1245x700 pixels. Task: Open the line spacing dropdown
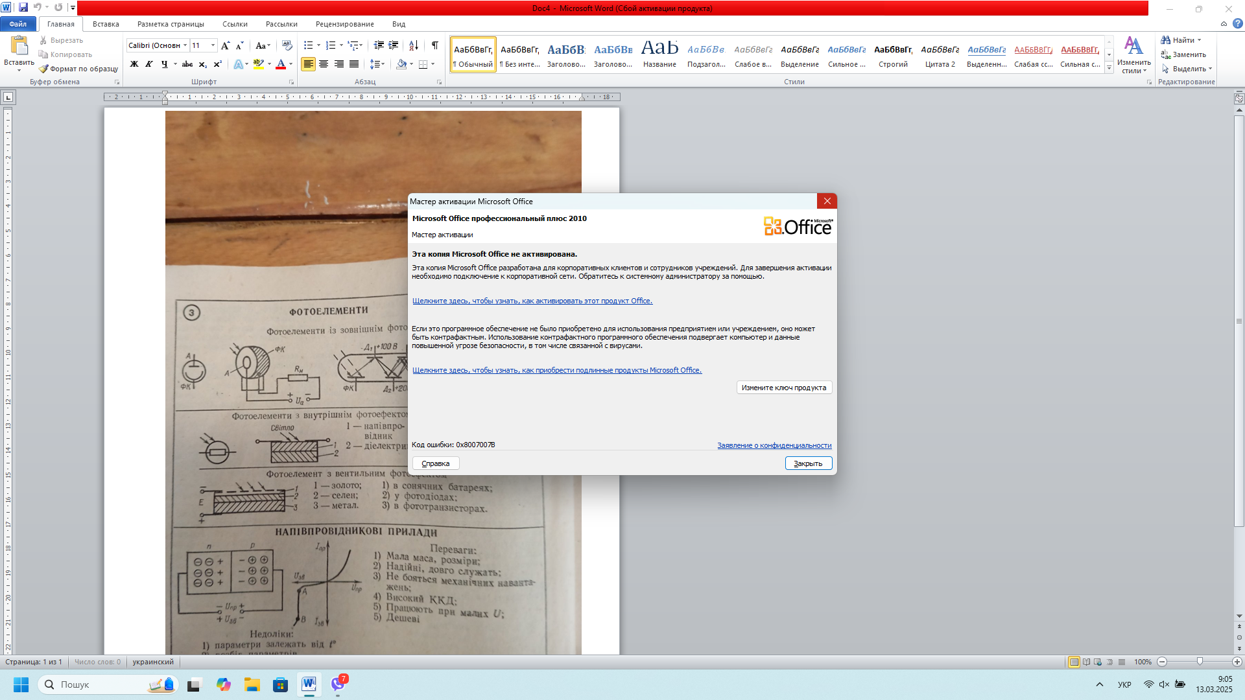(377, 64)
